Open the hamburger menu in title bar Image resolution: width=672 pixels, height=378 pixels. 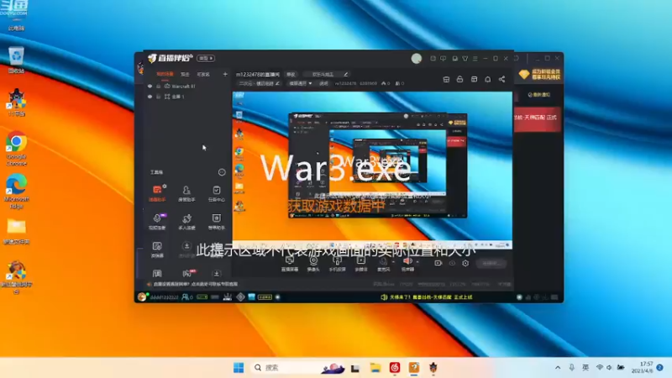point(475,58)
